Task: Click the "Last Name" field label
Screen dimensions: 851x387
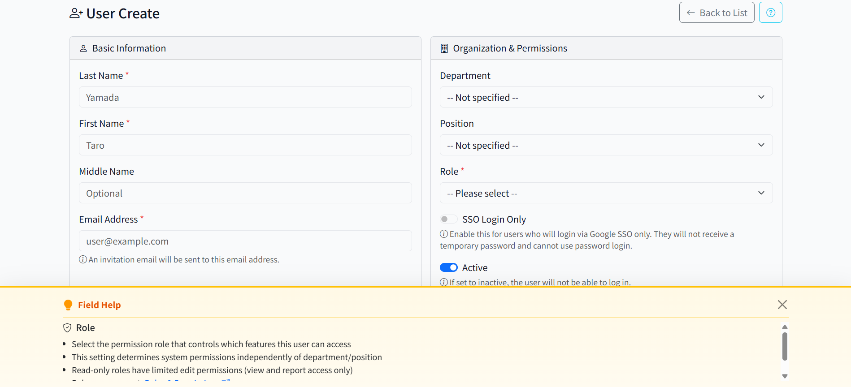Action: click(101, 76)
